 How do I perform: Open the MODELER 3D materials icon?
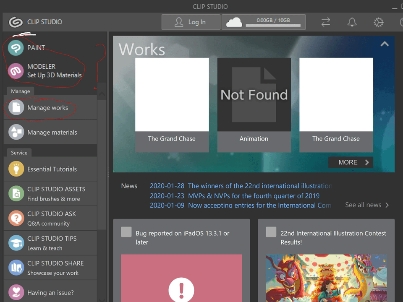tap(16, 71)
